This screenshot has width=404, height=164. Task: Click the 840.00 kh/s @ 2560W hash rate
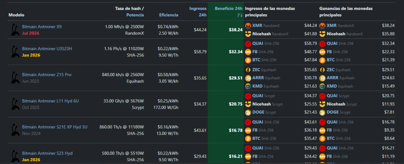pos(123,75)
